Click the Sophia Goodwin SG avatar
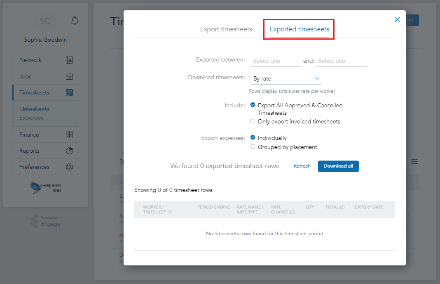The width and height of the screenshot is (440, 284). click(45, 21)
